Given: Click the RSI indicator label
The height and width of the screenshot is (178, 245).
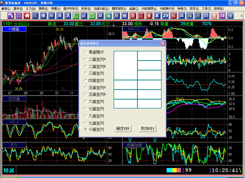Looking at the screenshot, I should pyautogui.click(x=14, y=145).
